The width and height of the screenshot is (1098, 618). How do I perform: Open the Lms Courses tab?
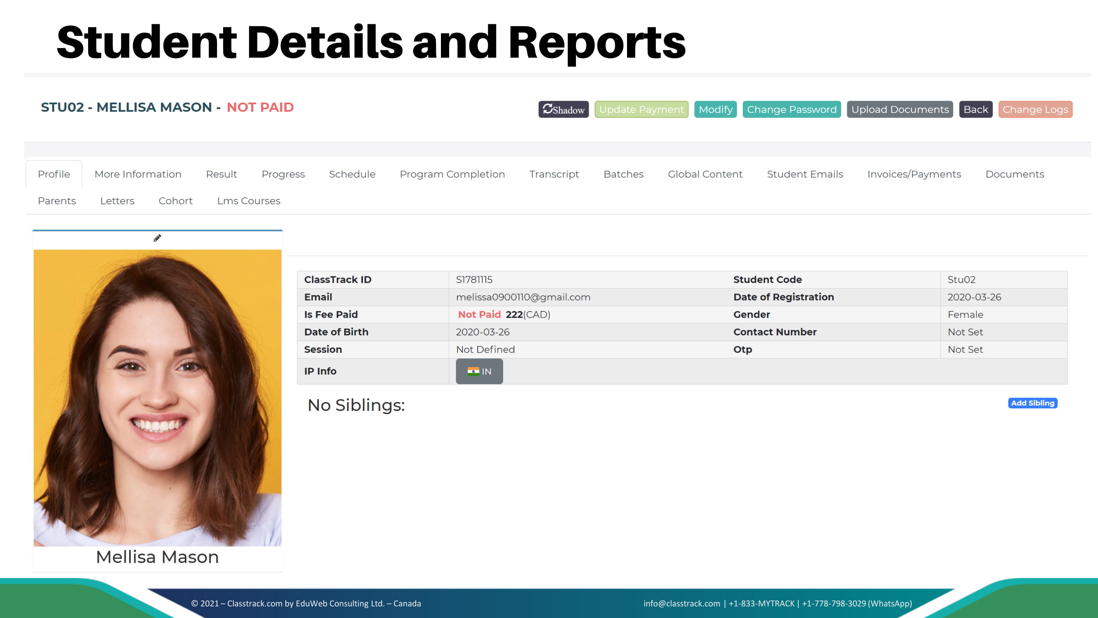tap(249, 201)
